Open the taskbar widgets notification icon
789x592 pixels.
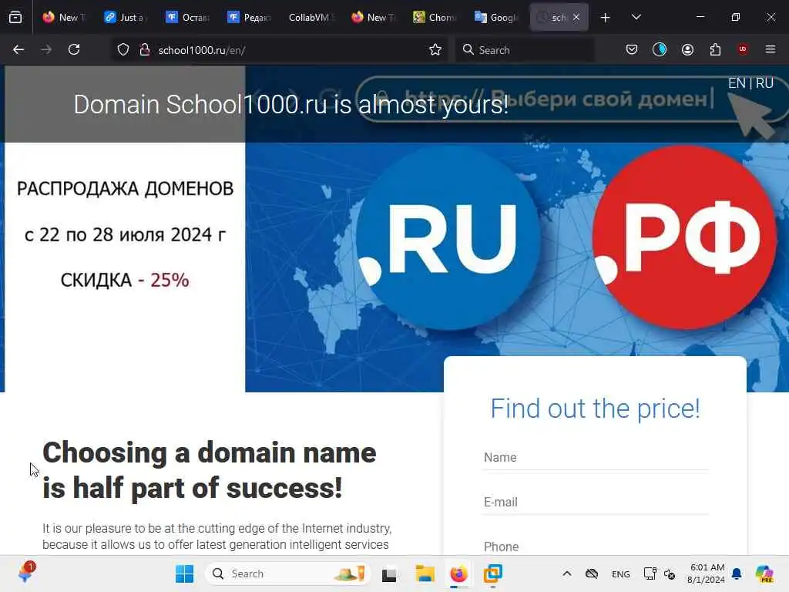[x=26, y=573]
